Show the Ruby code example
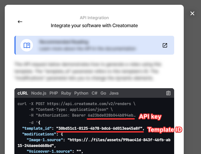 [66, 93]
